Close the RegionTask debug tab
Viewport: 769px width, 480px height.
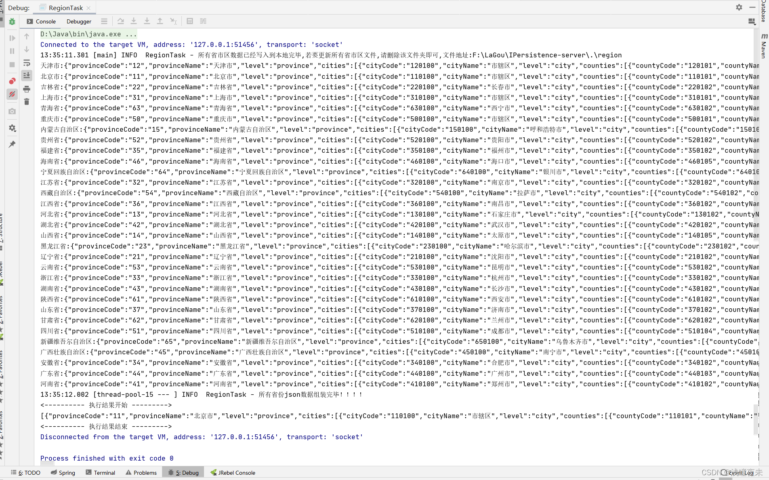tap(88, 8)
